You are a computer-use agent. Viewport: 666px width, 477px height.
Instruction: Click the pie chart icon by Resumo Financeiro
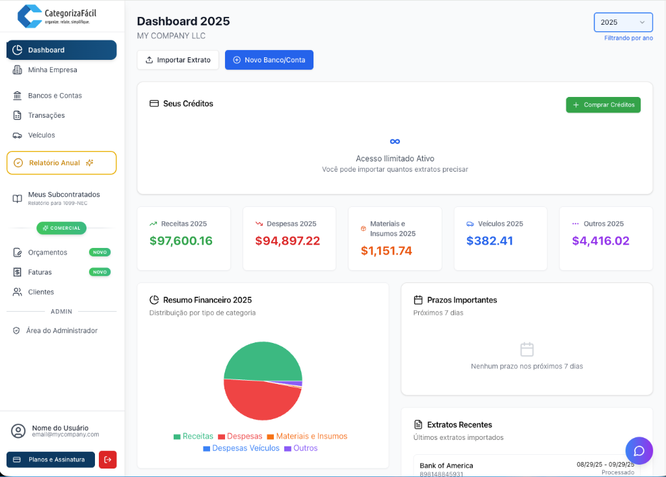pos(154,300)
